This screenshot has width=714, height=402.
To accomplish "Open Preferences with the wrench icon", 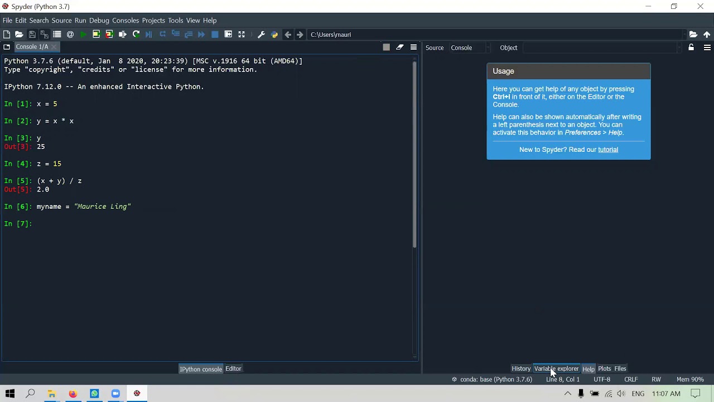I will coord(261,35).
